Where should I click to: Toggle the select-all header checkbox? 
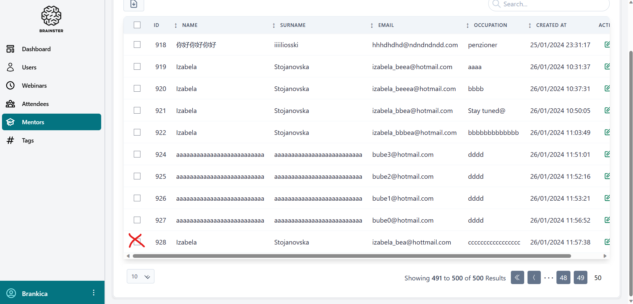pos(137,25)
